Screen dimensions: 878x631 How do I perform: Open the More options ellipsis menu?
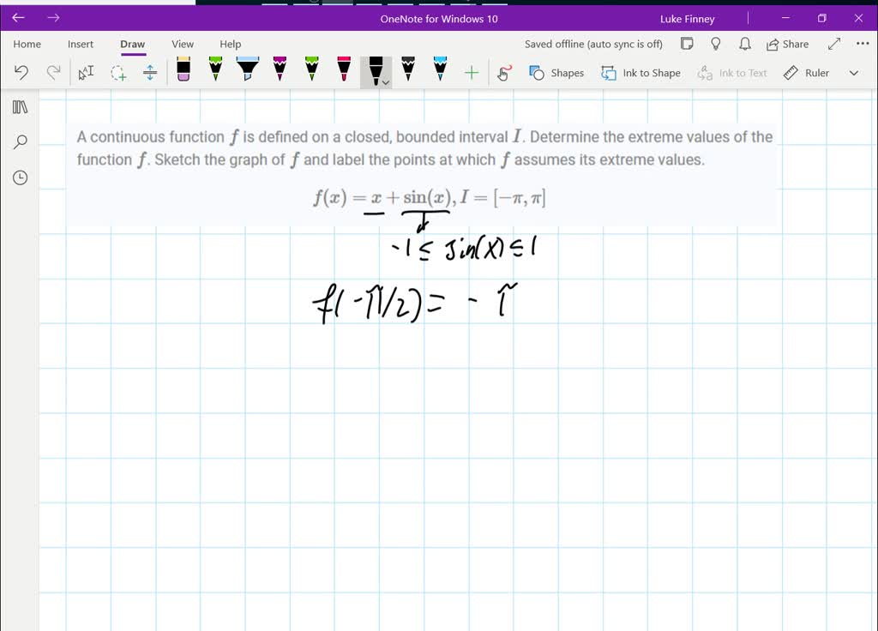pos(862,44)
